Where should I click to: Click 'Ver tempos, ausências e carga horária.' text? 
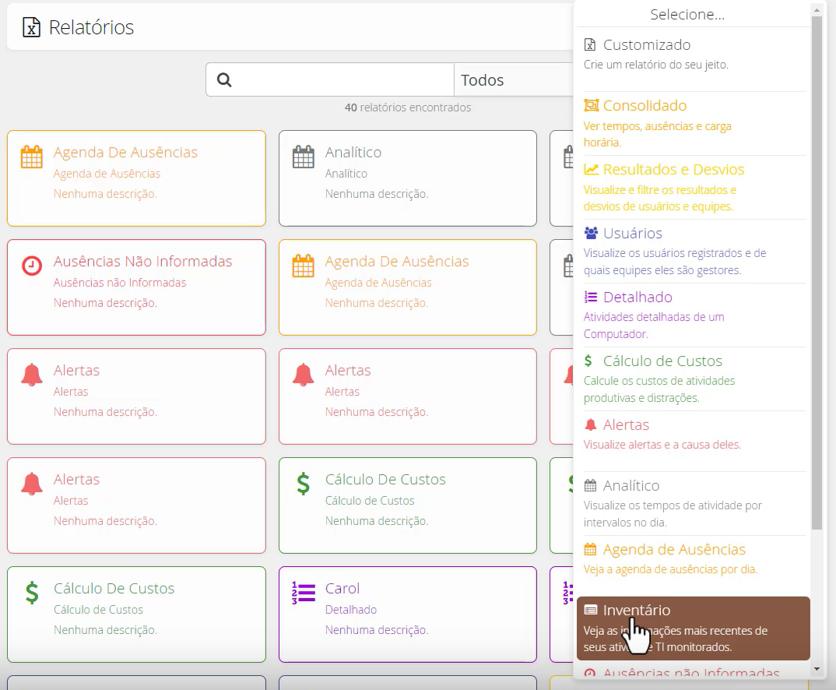658,135
